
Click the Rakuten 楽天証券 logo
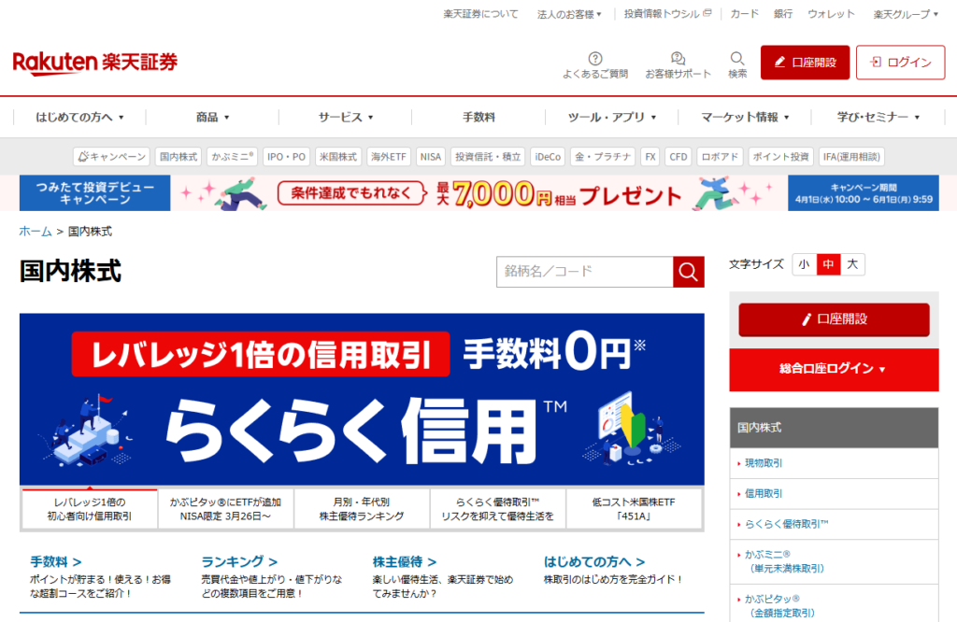95,63
